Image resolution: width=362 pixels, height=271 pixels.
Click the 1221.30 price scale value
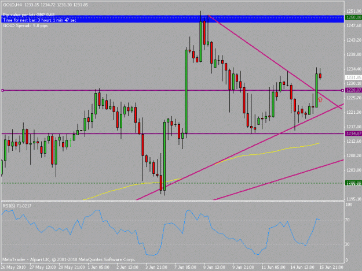(x=354, y=112)
